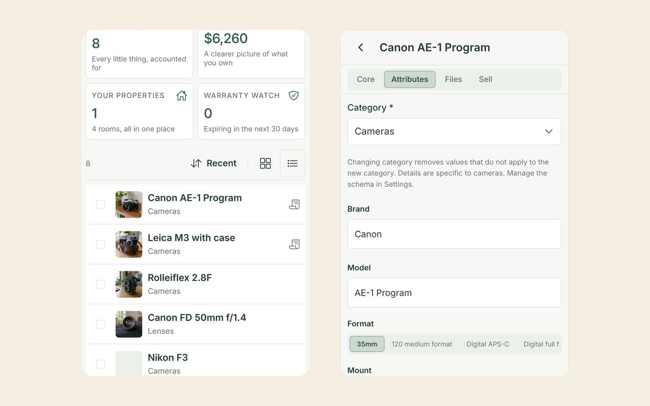Switch to list view layout
The width and height of the screenshot is (650, 406).
click(x=292, y=163)
